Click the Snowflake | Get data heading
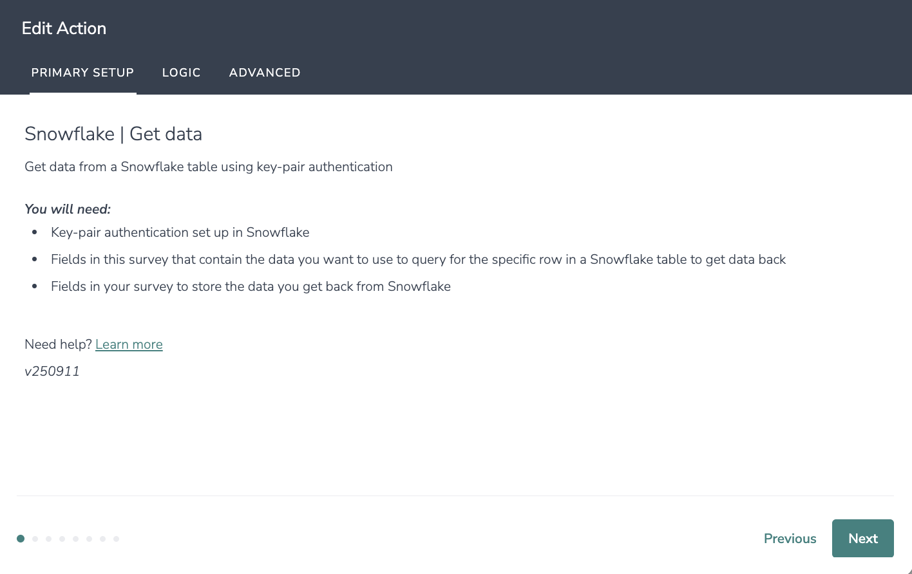The width and height of the screenshot is (912, 574). click(113, 134)
